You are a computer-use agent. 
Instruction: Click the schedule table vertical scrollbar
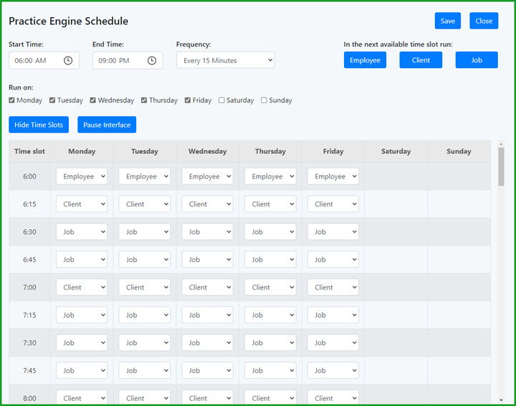coord(501,272)
